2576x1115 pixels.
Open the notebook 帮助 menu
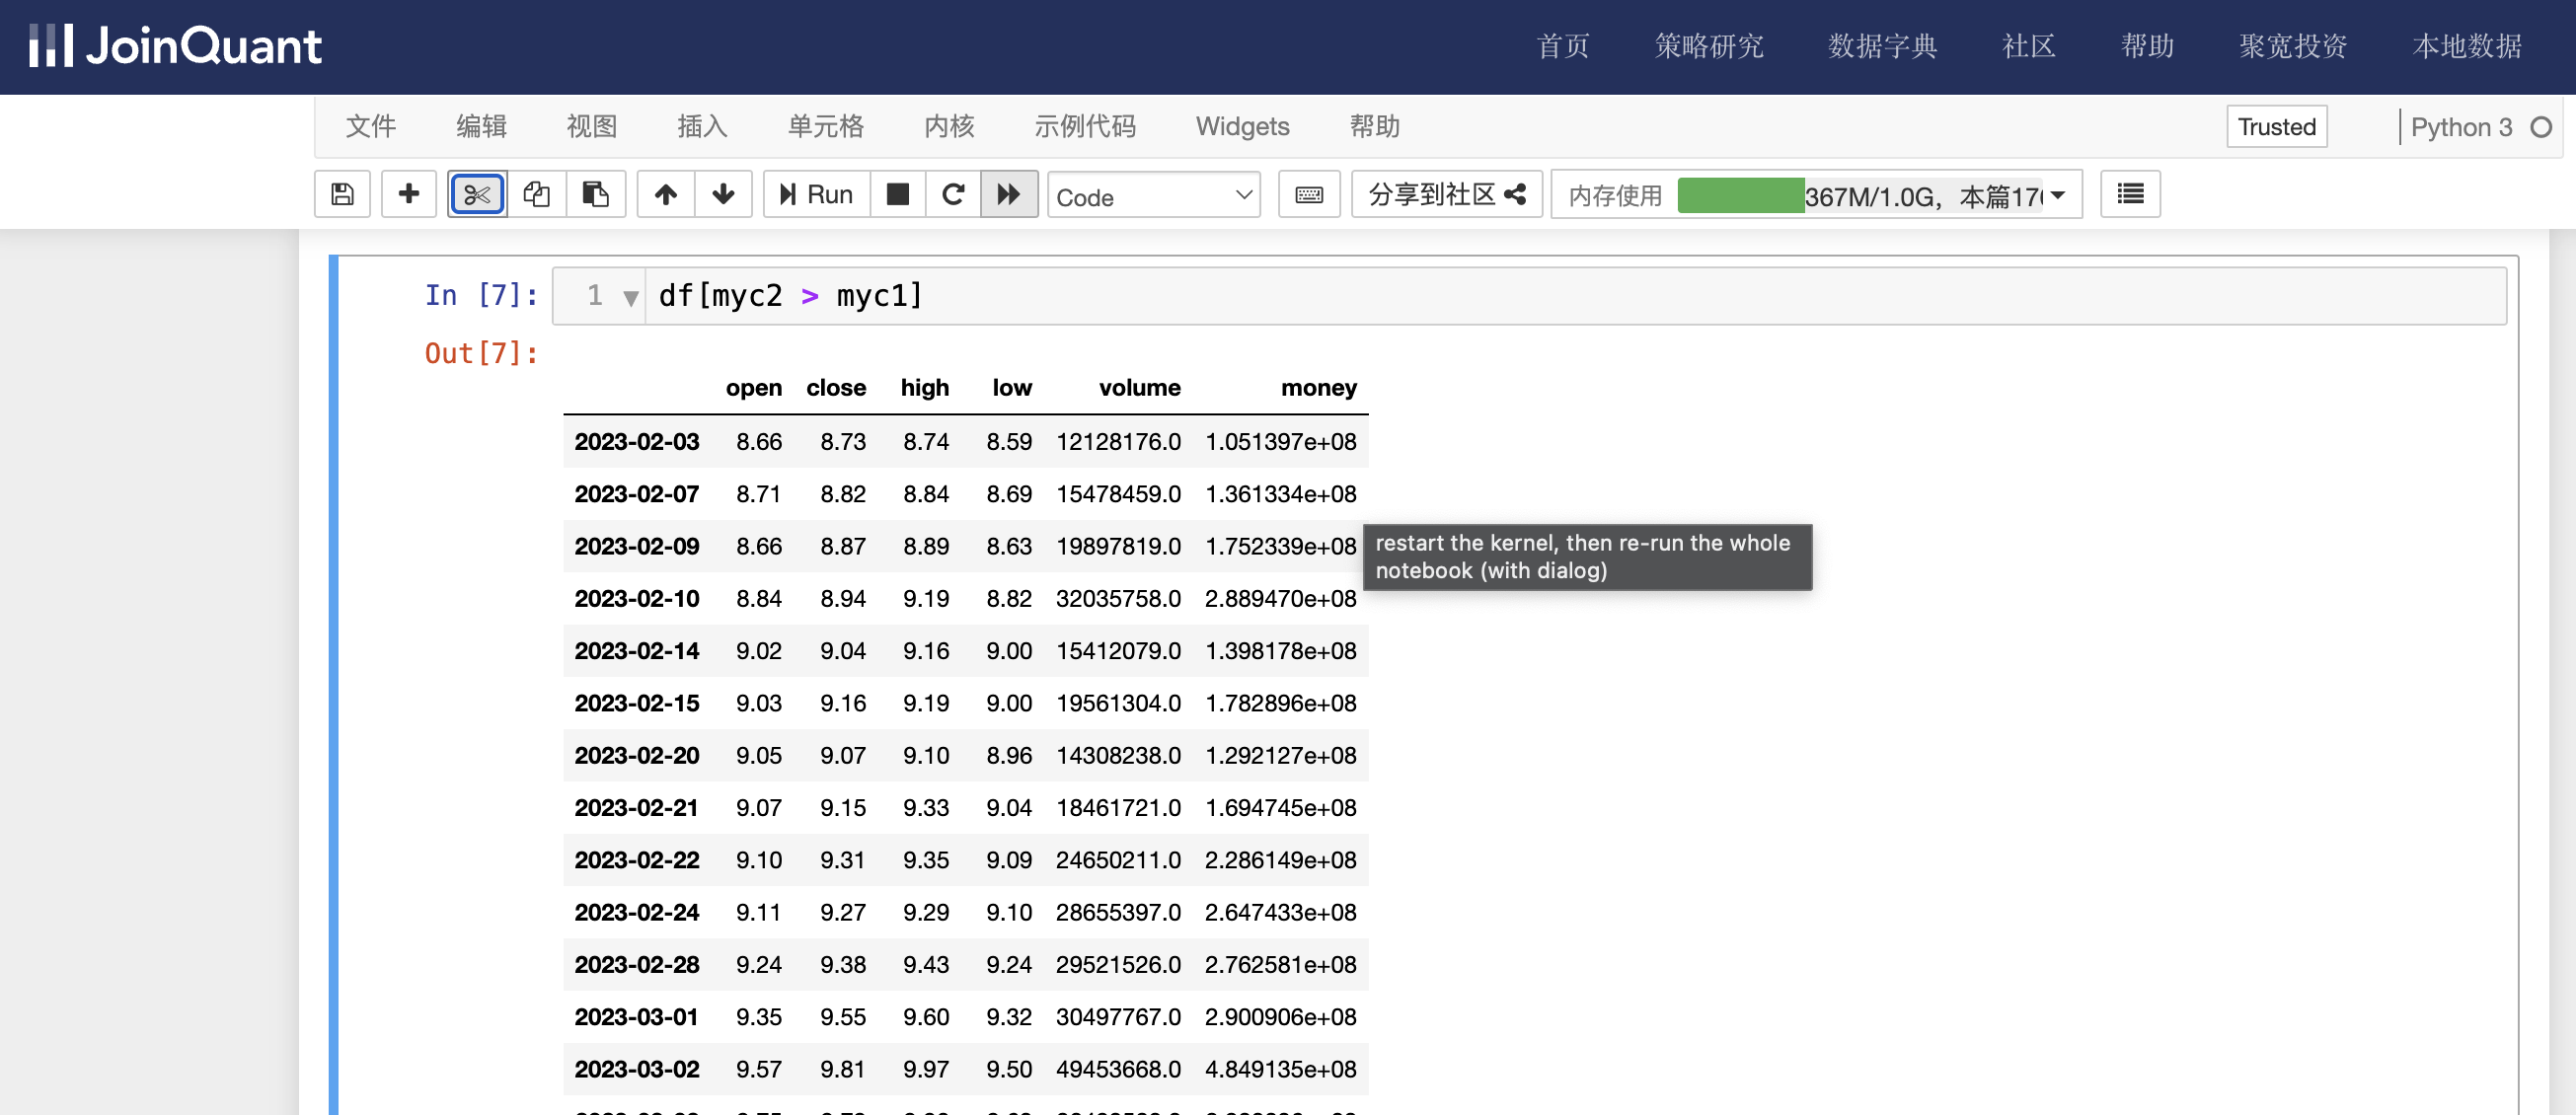[x=1374, y=126]
